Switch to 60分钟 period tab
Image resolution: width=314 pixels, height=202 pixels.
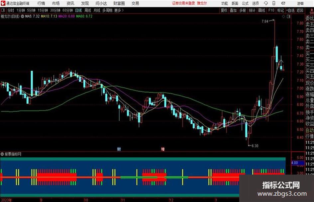[67, 10]
